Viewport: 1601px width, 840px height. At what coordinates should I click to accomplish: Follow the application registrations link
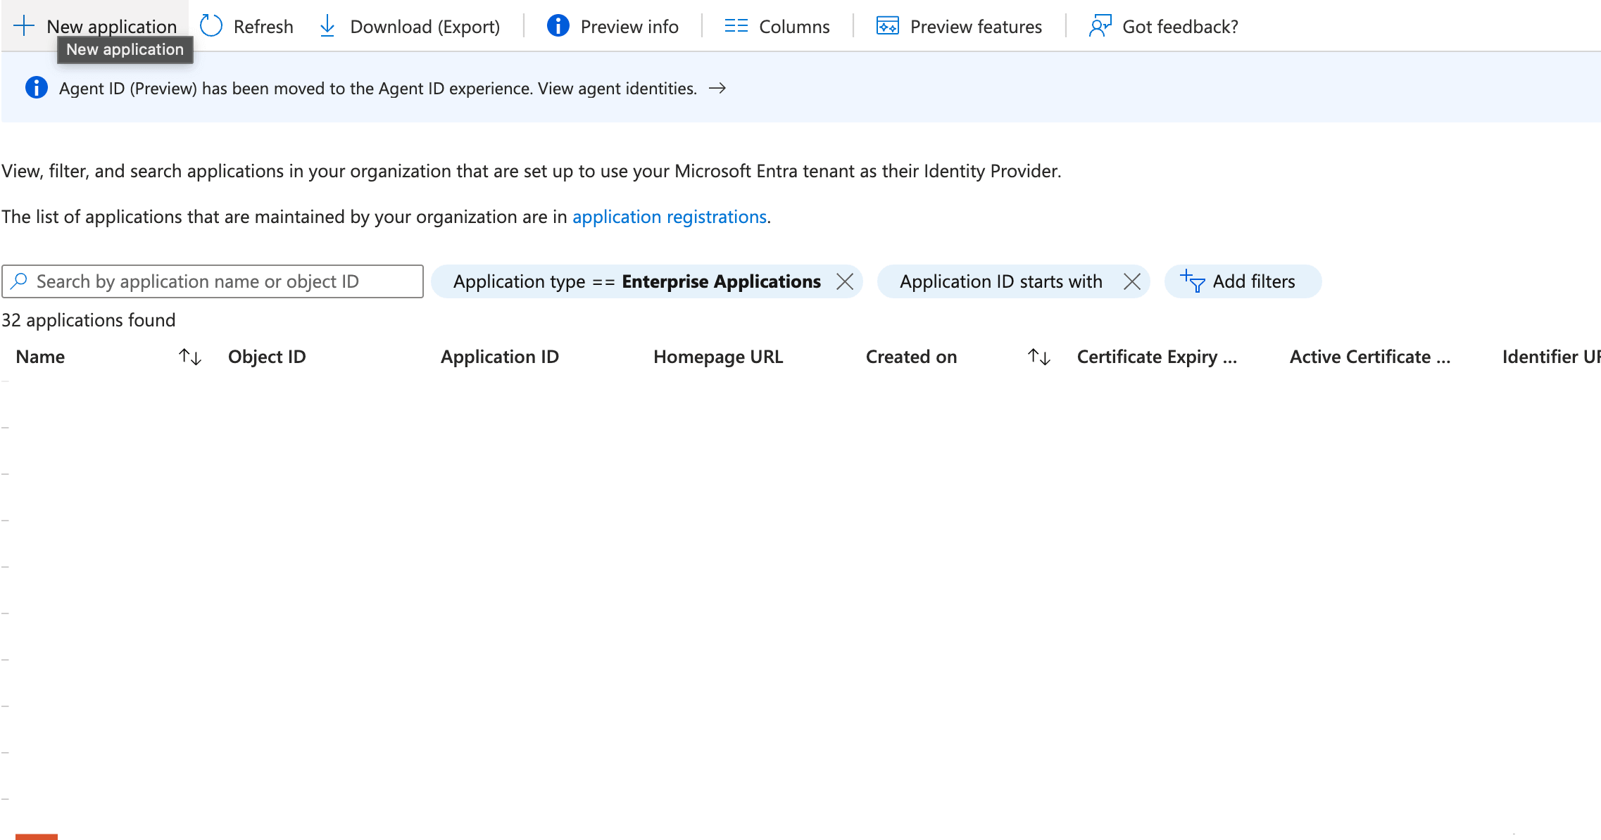669,217
